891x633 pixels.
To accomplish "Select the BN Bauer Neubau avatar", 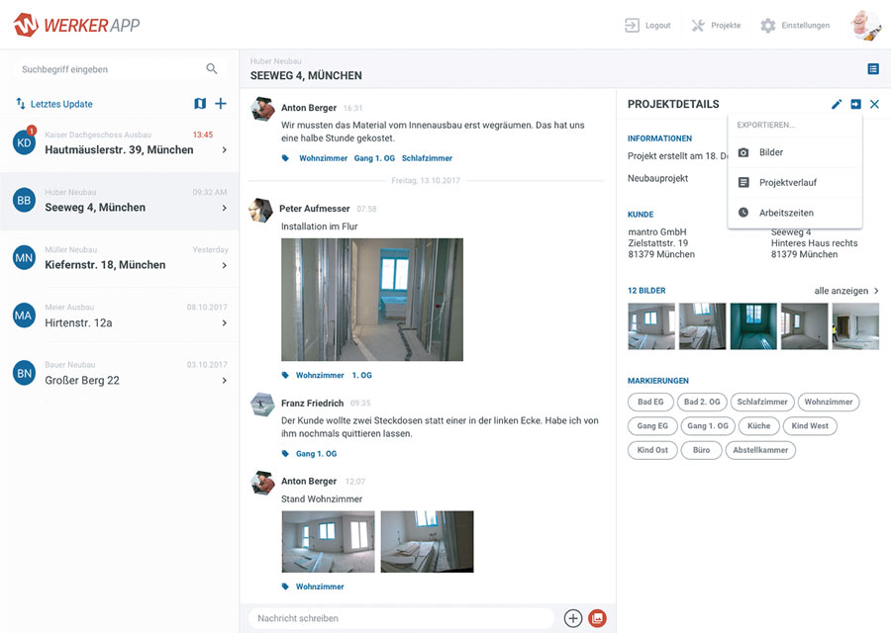I will pos(24,373).
